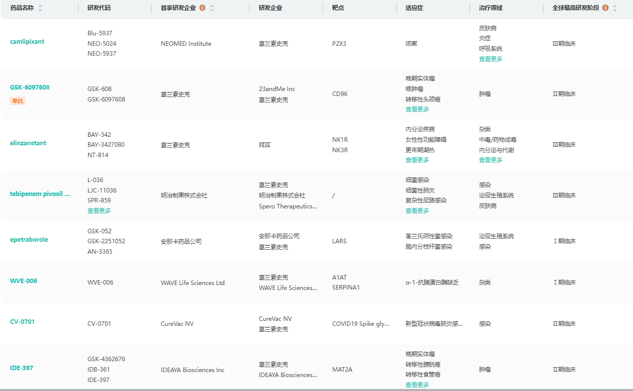
Task: Select the 咳嗽 indication cell
Action: pos(411,43)
